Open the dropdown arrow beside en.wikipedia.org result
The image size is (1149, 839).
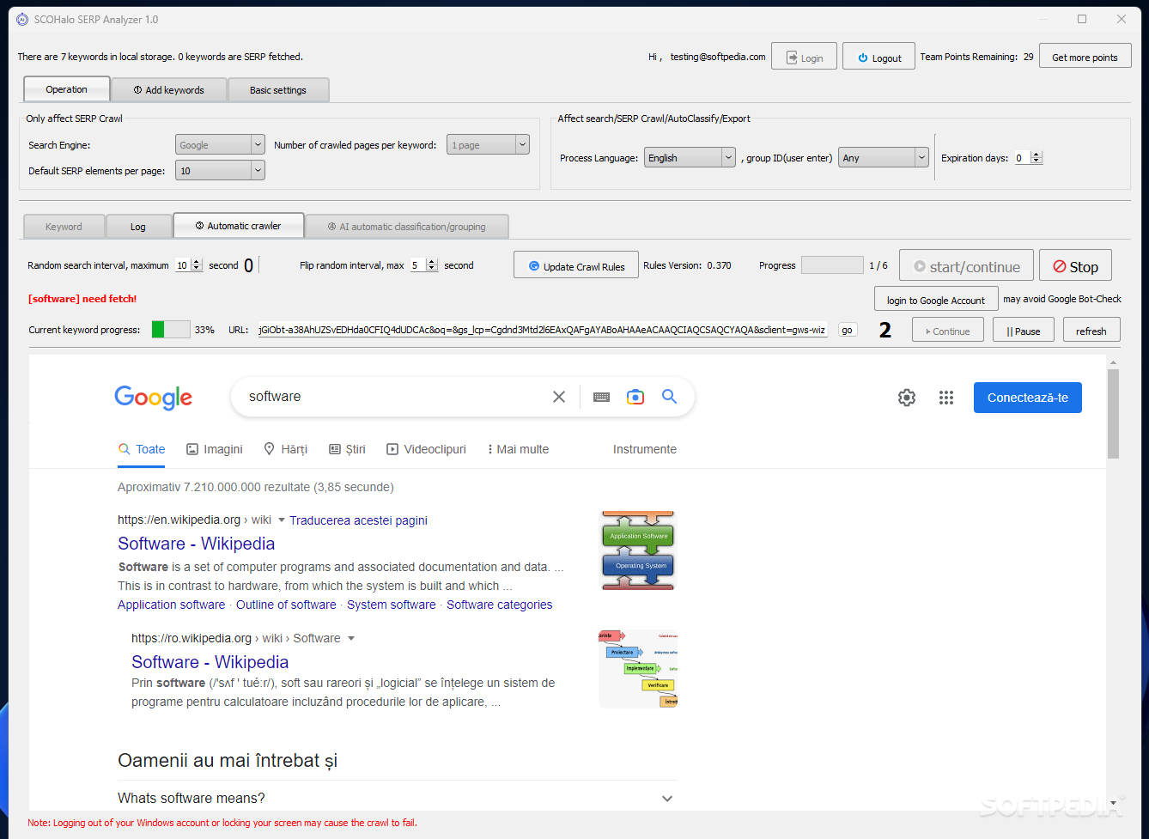pyautogui.click(x=282, y=520)
